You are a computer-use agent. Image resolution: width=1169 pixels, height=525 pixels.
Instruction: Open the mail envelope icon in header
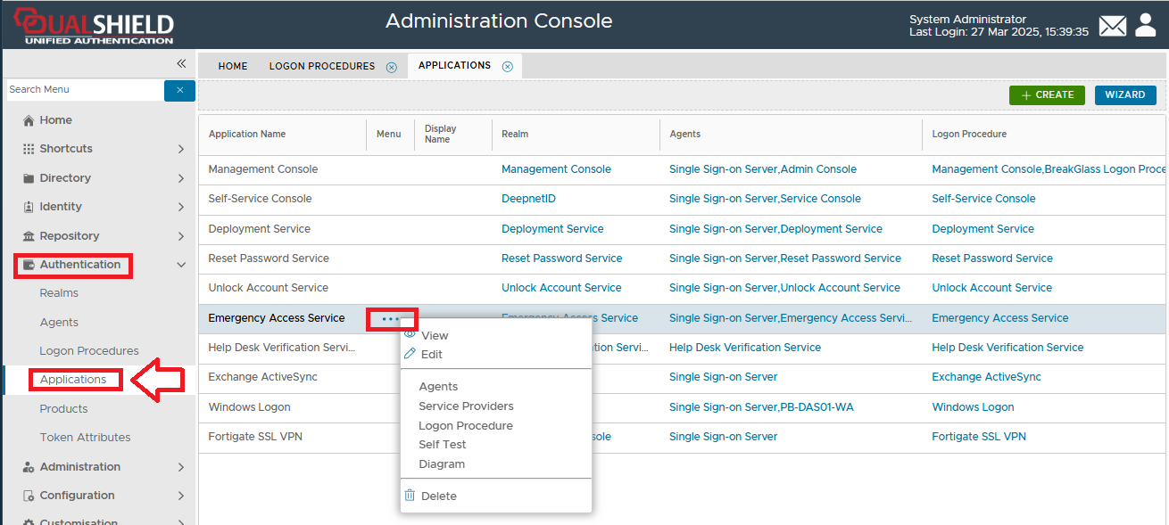click(1112, 26)
